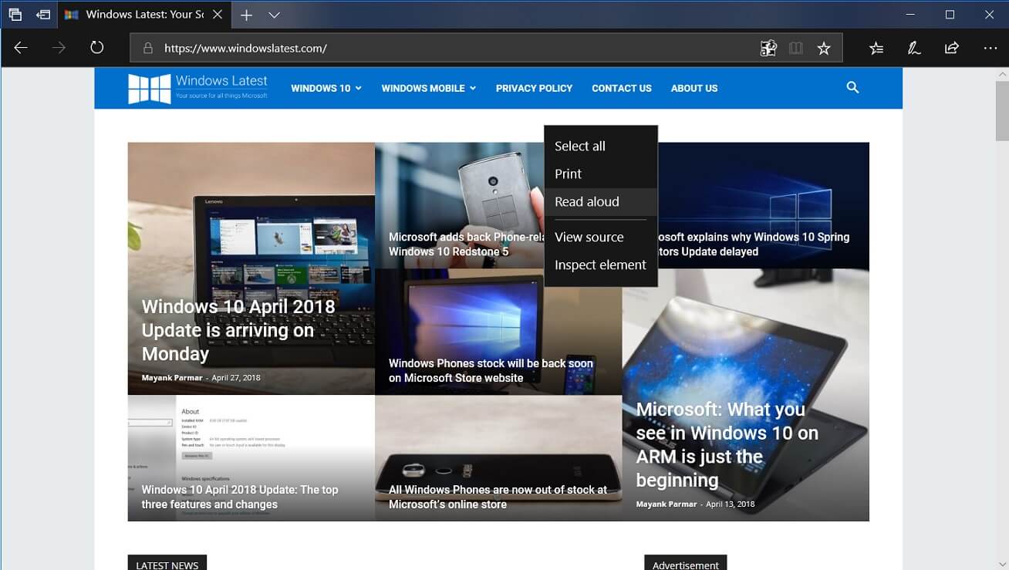This screenshot has width=1009, height=570.
Task: Open Reading view book icon
Action: pyautogui.click(x=796, y=48)
